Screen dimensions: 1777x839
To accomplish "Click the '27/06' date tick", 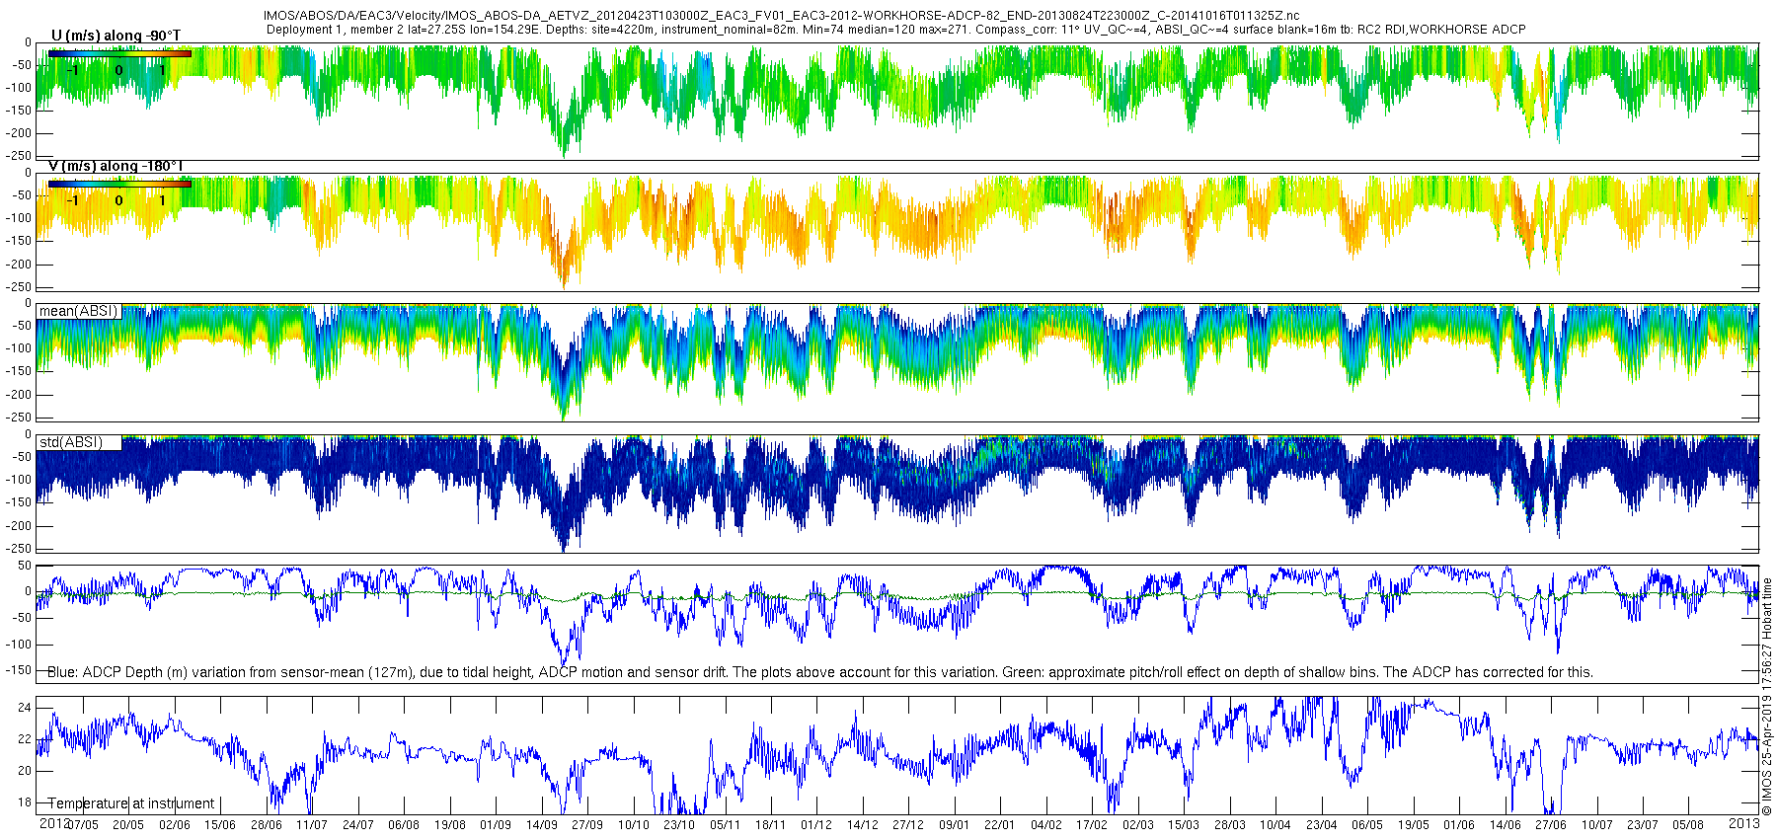I will pyautogui.click(x=1551, y=825).
